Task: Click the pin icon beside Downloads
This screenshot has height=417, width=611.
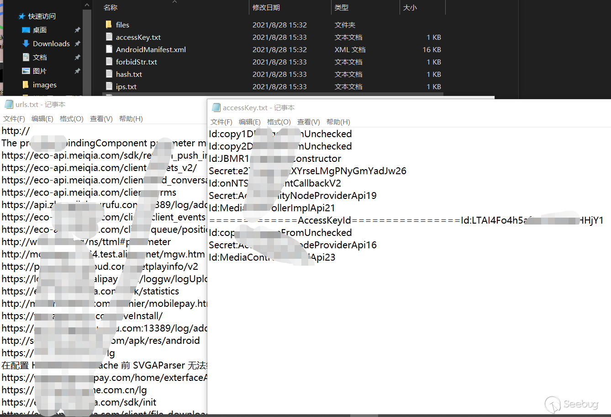Action: point(78,44)
